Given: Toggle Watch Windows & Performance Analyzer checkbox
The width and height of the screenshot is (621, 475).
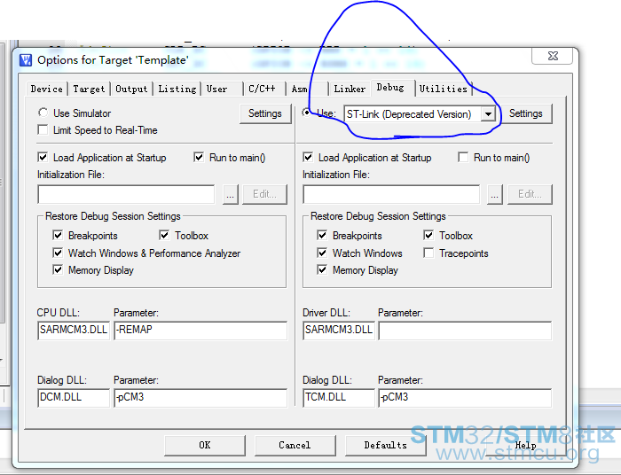Looking at the screenshot, I should pos(58,253).
